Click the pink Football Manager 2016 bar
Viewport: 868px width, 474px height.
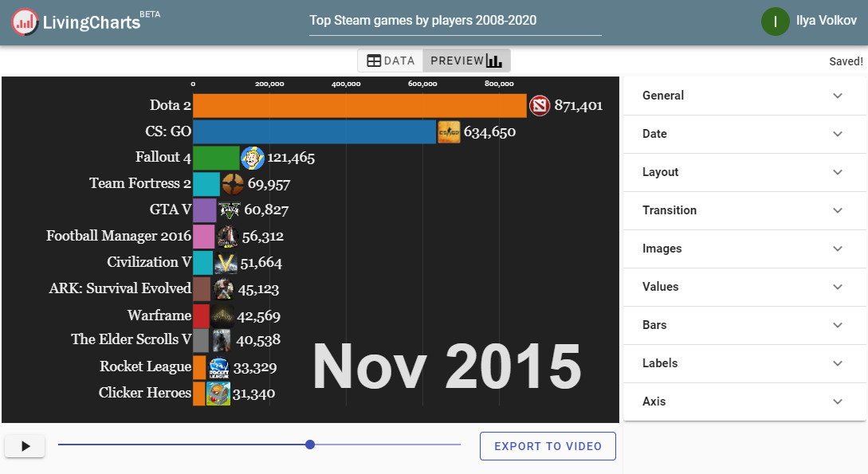204,236
